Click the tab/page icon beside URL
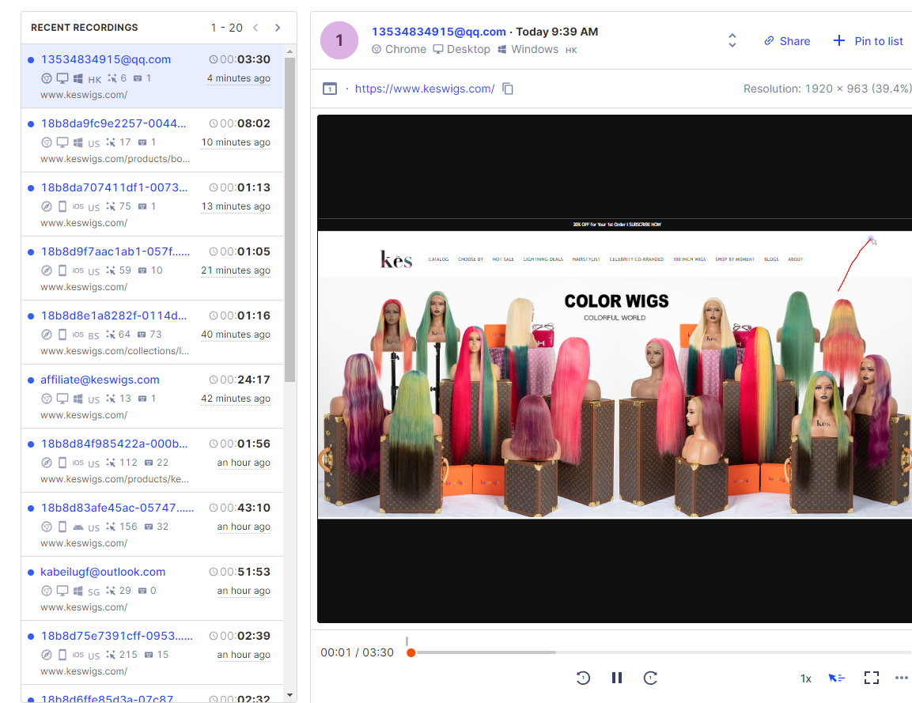 click(x=330, y=89)
